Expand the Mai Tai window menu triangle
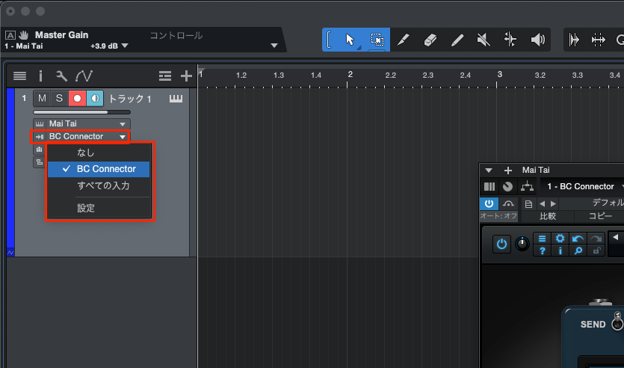The width and height of the screenshot is (624, 368). (x=488, y=171)
